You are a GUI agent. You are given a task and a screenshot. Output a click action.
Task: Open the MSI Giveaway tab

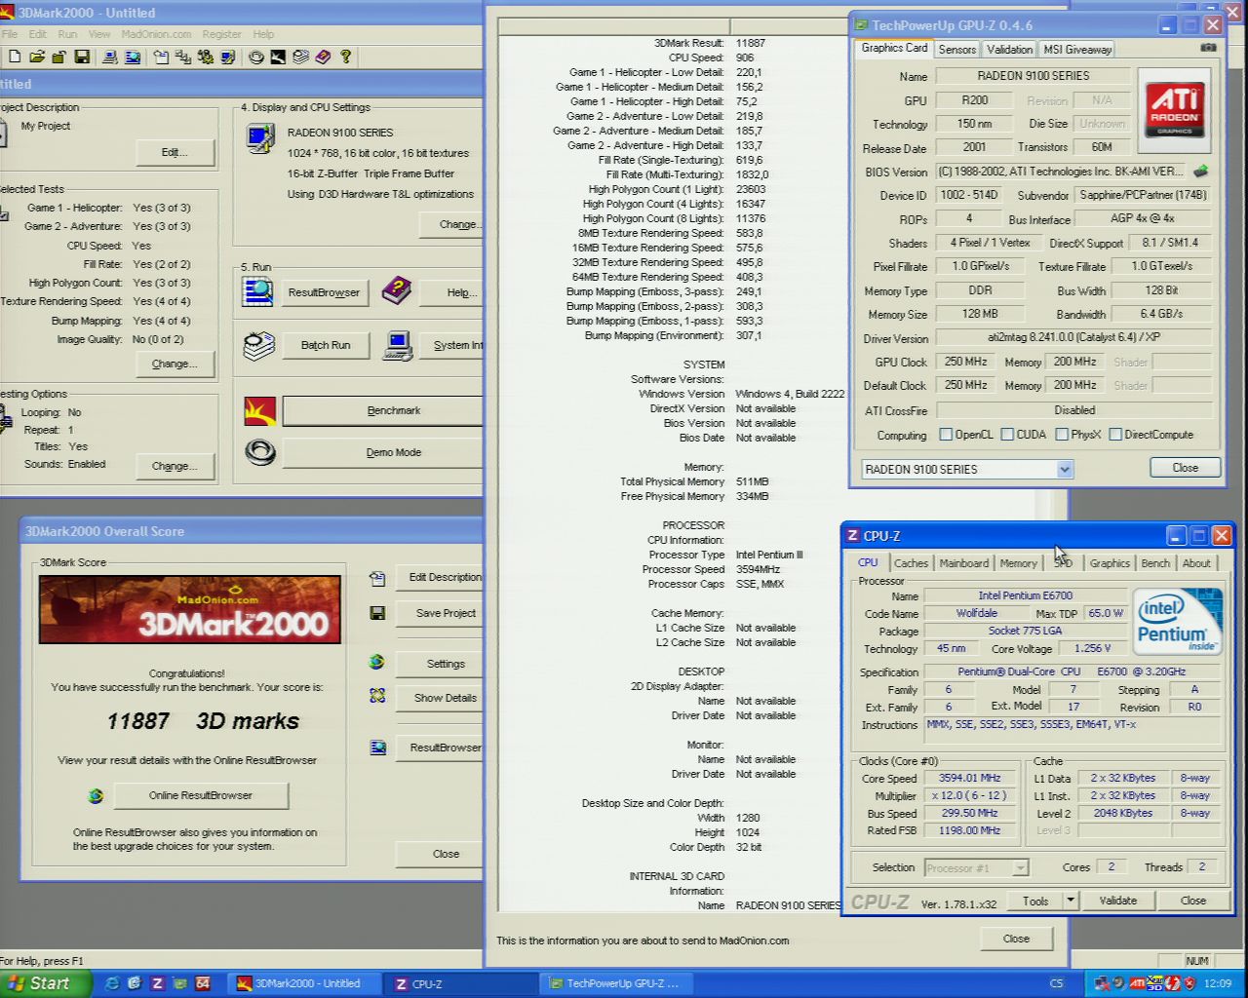point(1077,49)
